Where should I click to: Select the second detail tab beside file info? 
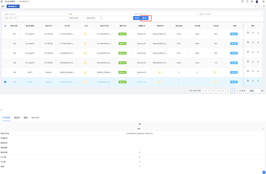17,118
